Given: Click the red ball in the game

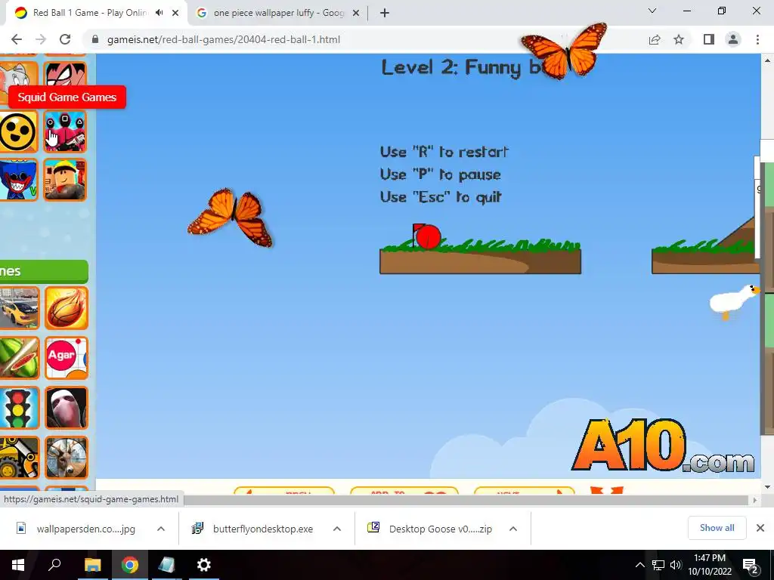Looking at the screenshot, I should pyautogui.click(x=428, y=236).
